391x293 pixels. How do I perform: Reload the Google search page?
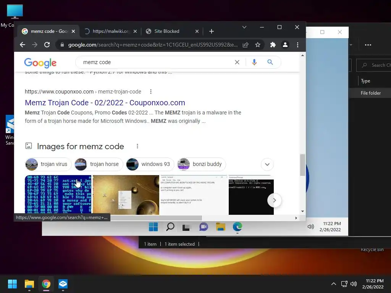coord(47,45)
